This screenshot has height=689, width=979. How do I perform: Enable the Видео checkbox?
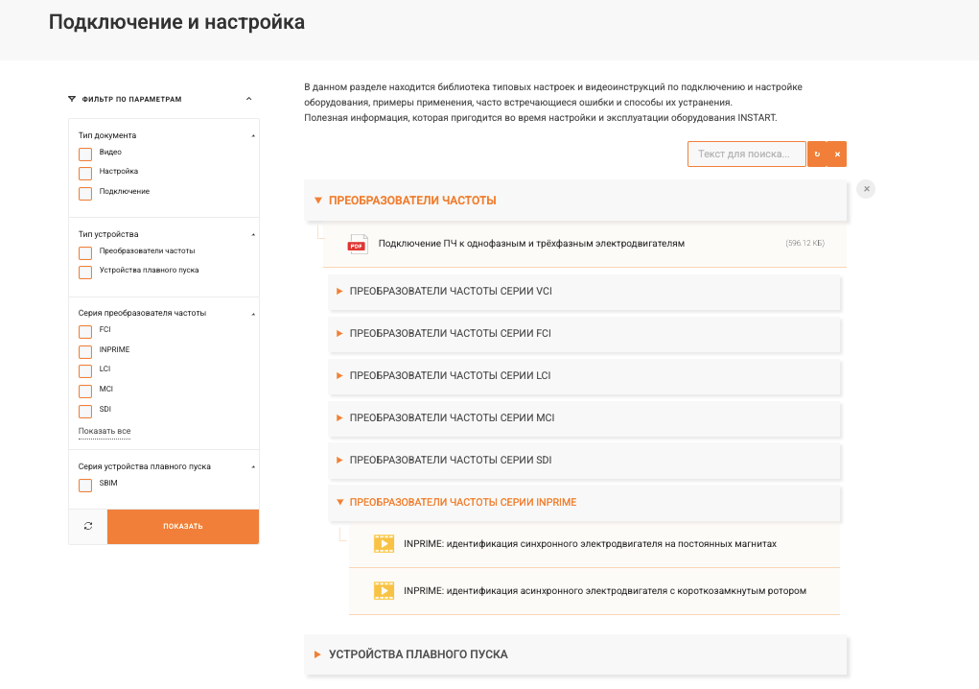[x=85, y=154]
